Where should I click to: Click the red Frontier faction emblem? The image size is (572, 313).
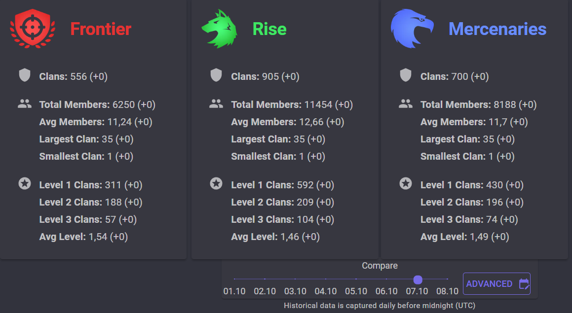coord(33,29)
